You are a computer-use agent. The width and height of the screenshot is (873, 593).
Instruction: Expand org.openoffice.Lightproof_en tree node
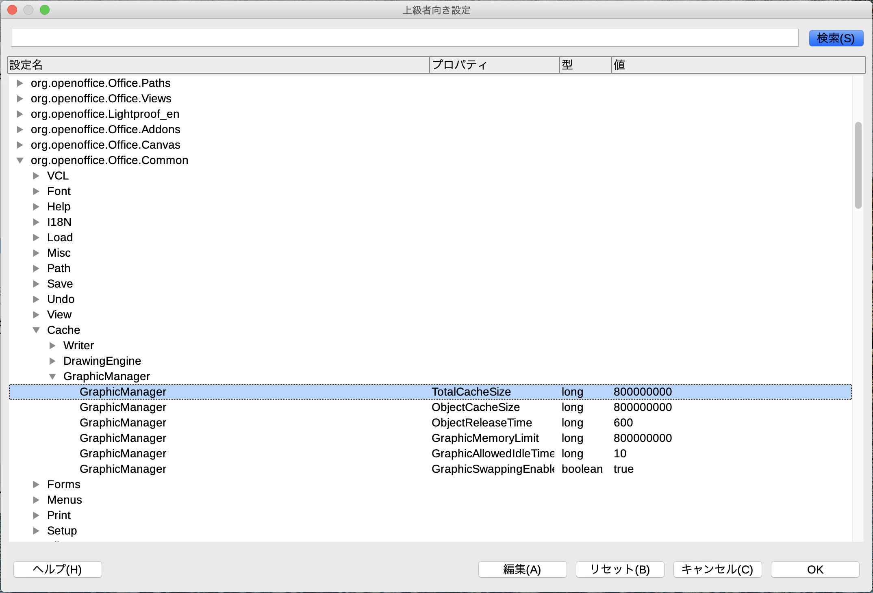[20, 114]
